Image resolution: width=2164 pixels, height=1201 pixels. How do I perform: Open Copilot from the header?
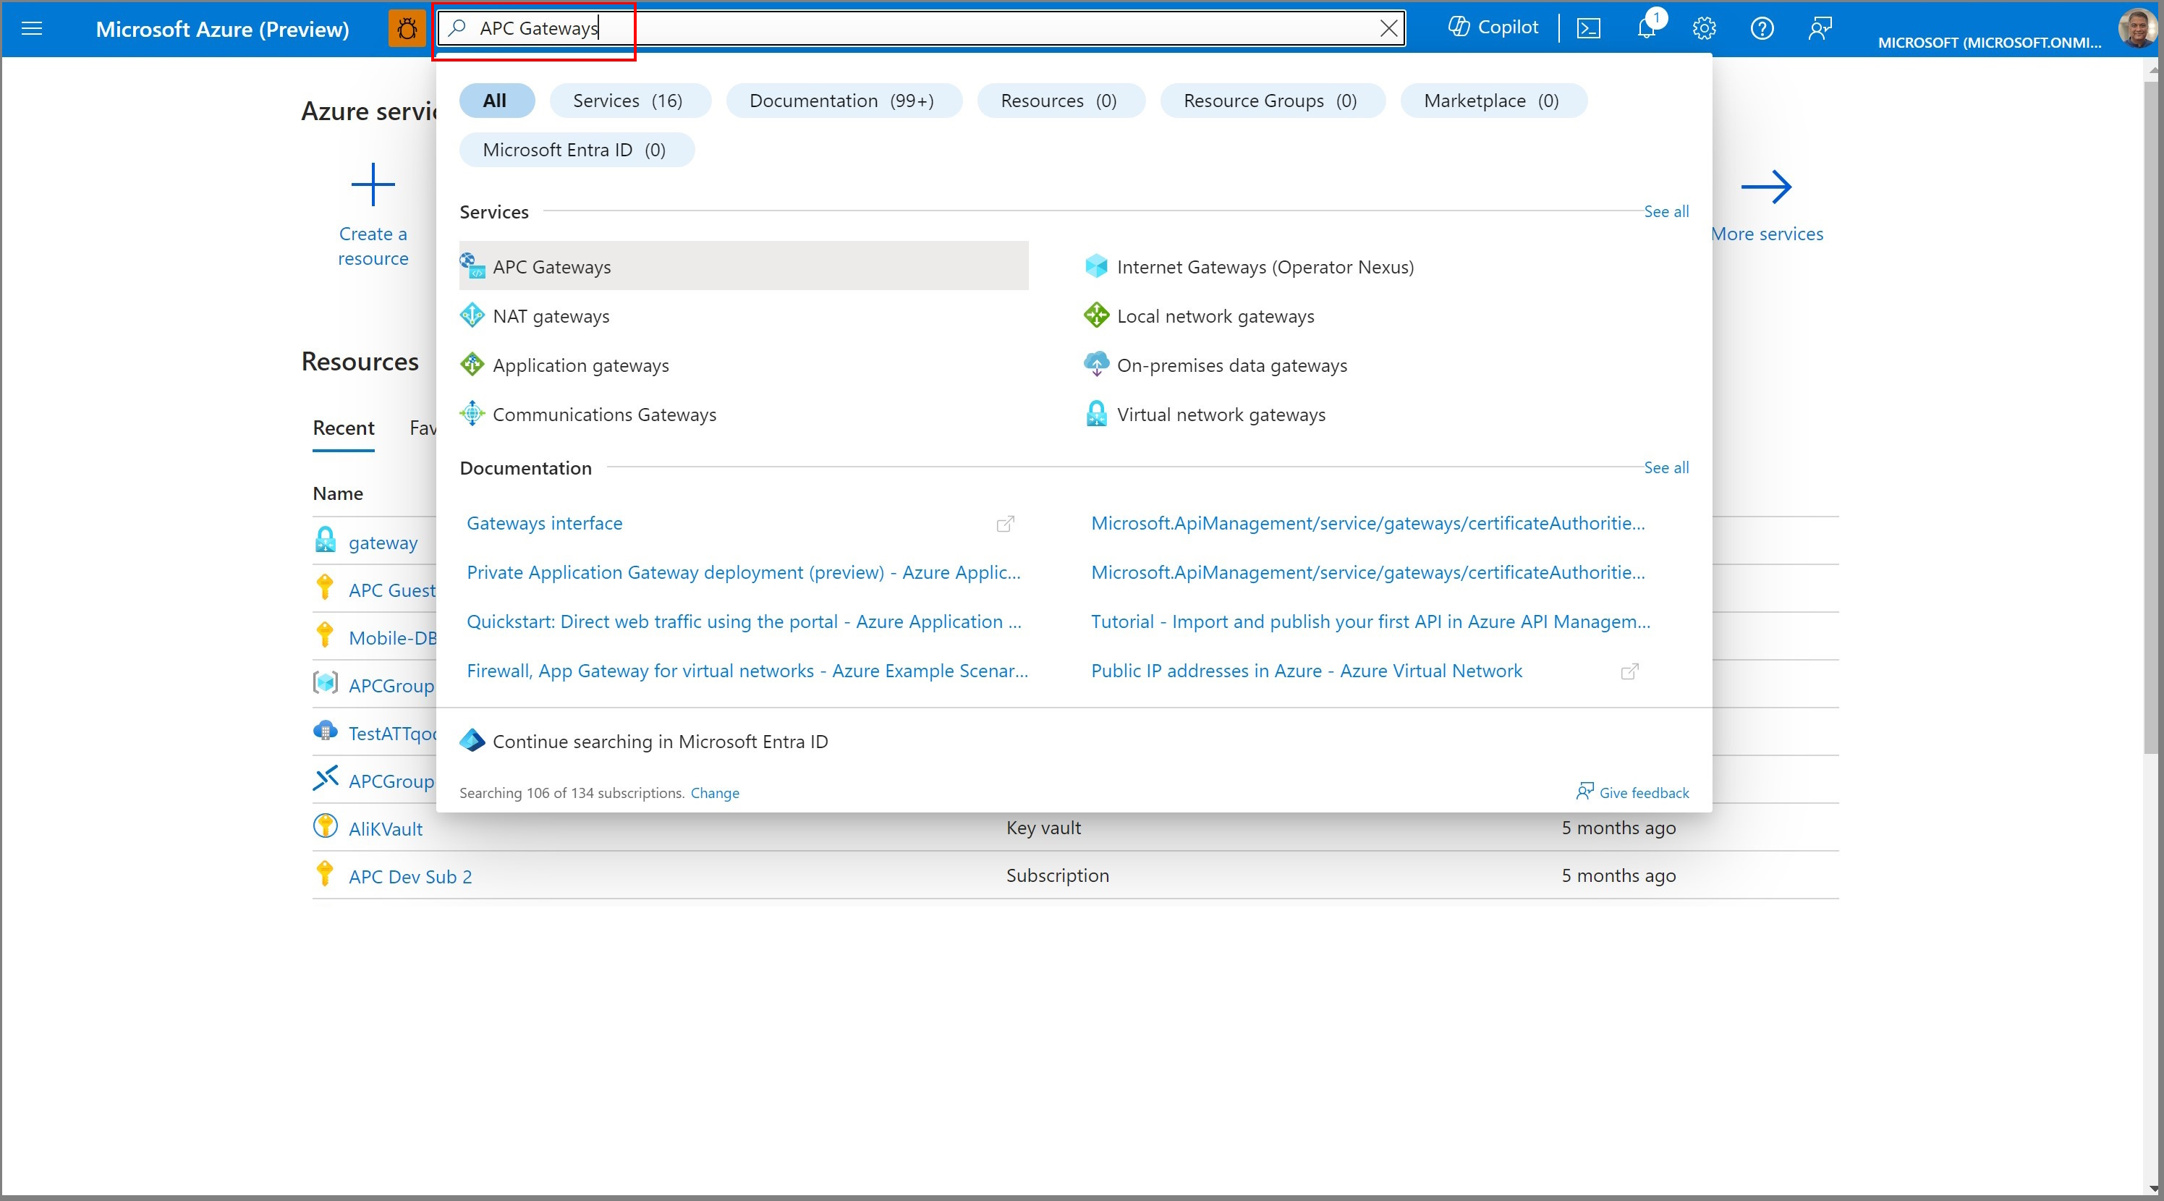1493,27
